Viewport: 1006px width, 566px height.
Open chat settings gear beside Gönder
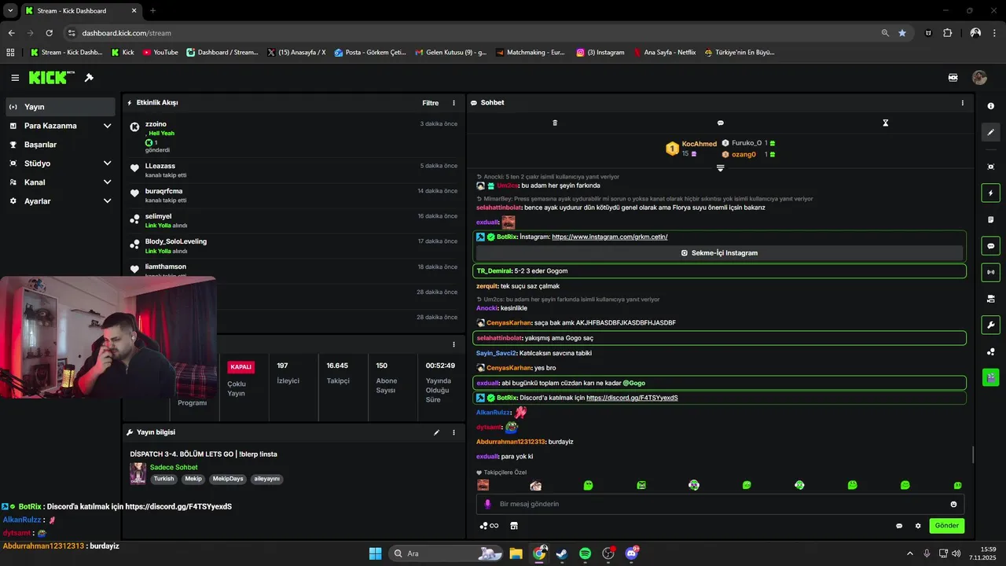click(917, 526)
